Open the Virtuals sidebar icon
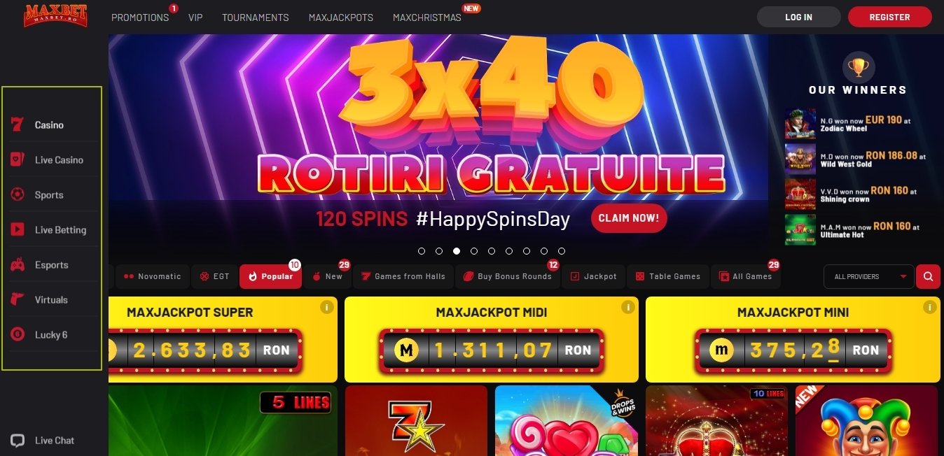The height and width of the screenshot is (456, 944). point(18,299)
